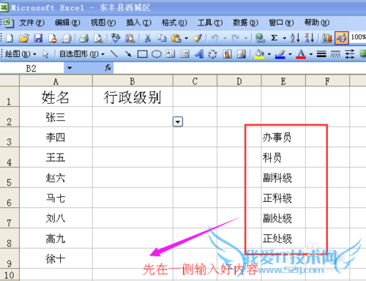Image resolution: width=366 pixels, height=281 pixels.
Task: Open the 文件 (File) menu
Action: coord(32,23)
